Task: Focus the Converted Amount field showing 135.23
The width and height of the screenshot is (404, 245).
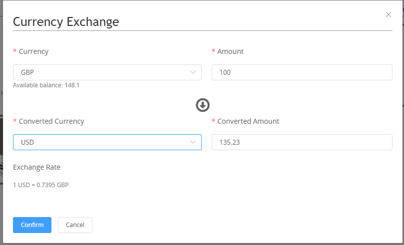Action: [x=302, y=142]
